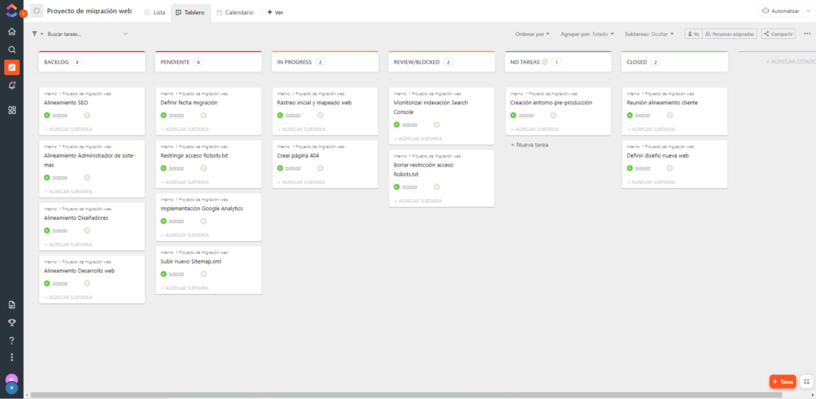Expand the Automatizar dropdown arrow

pos(808,11)
